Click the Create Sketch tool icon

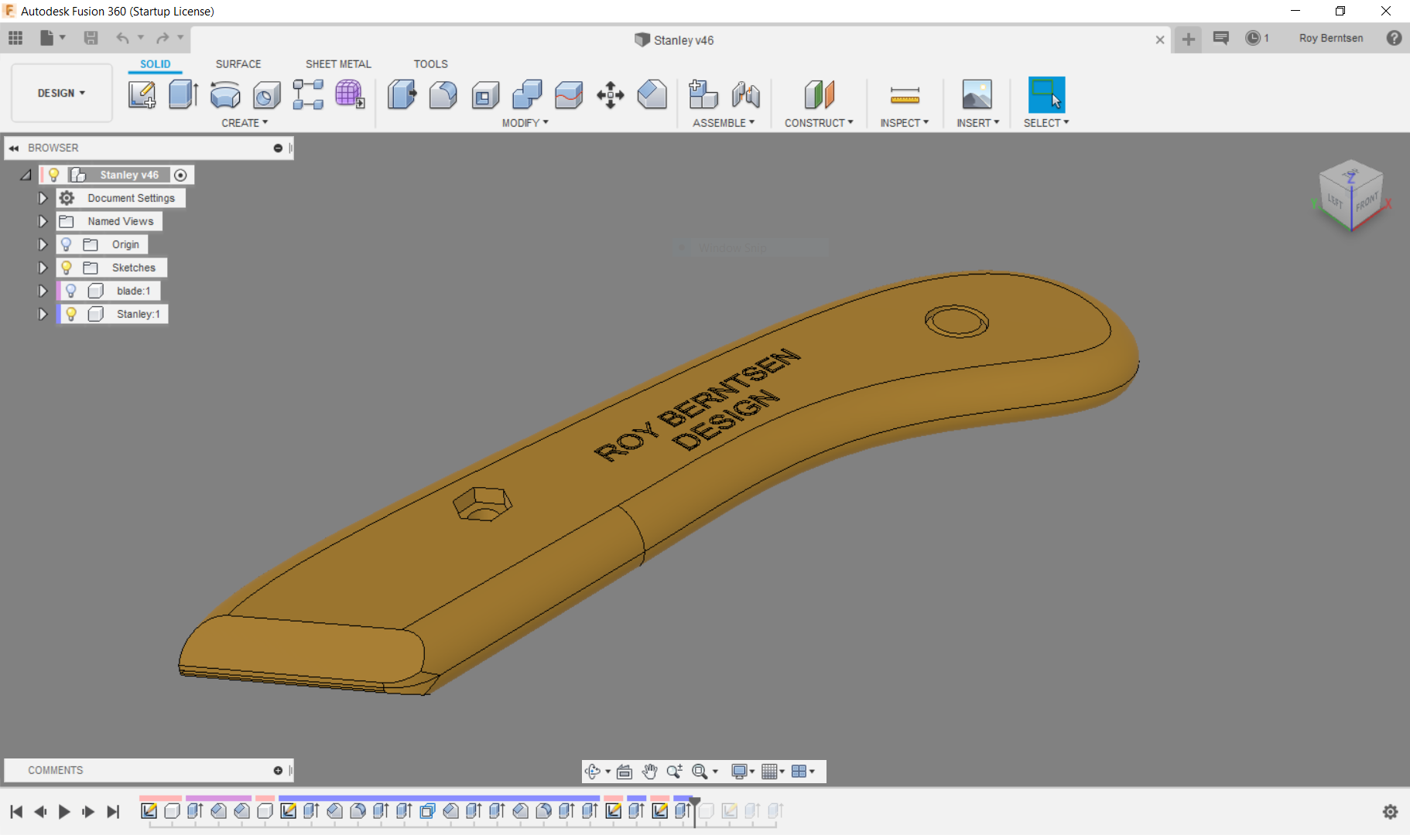point(142,94)
